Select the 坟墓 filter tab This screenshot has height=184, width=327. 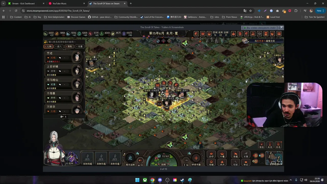click(x=79, y=47)
